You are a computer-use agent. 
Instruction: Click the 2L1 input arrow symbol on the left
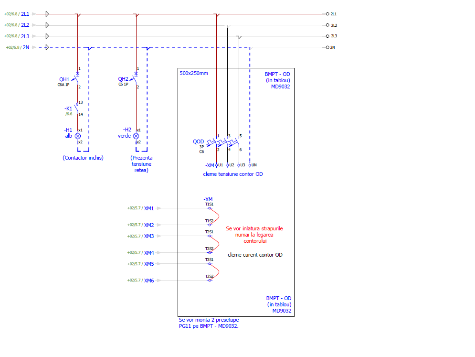click(x=47, y=14)
